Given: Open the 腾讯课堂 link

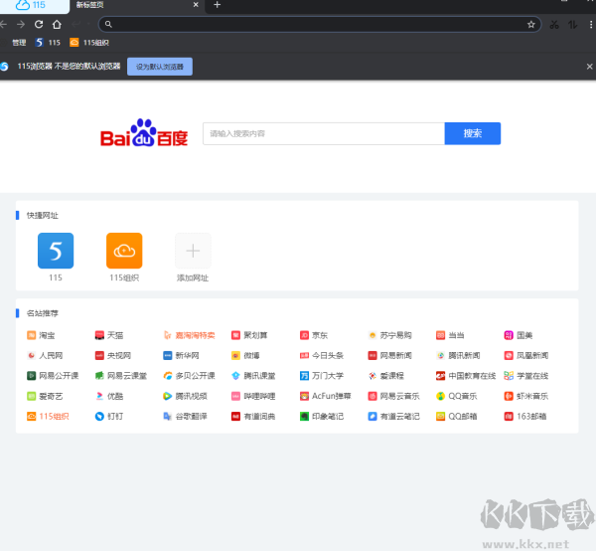Looking at the screenshot, I should click(x=253, y=376).
